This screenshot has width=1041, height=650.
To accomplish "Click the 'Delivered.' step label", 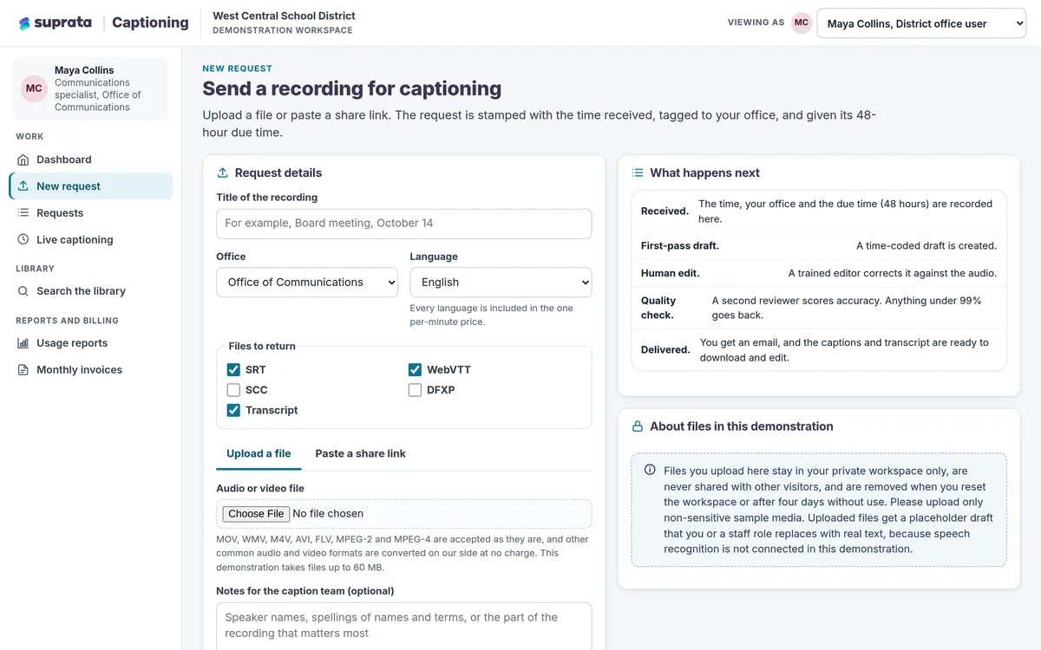I will (x=665, y=350).
